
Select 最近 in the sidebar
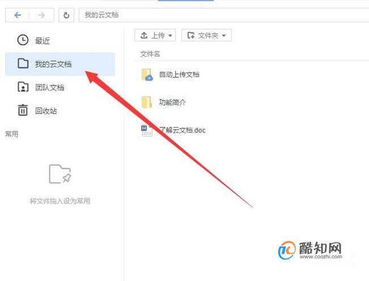point(43,41)
